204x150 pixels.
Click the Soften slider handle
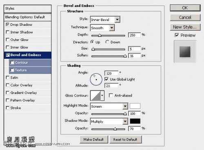point(125,56)
